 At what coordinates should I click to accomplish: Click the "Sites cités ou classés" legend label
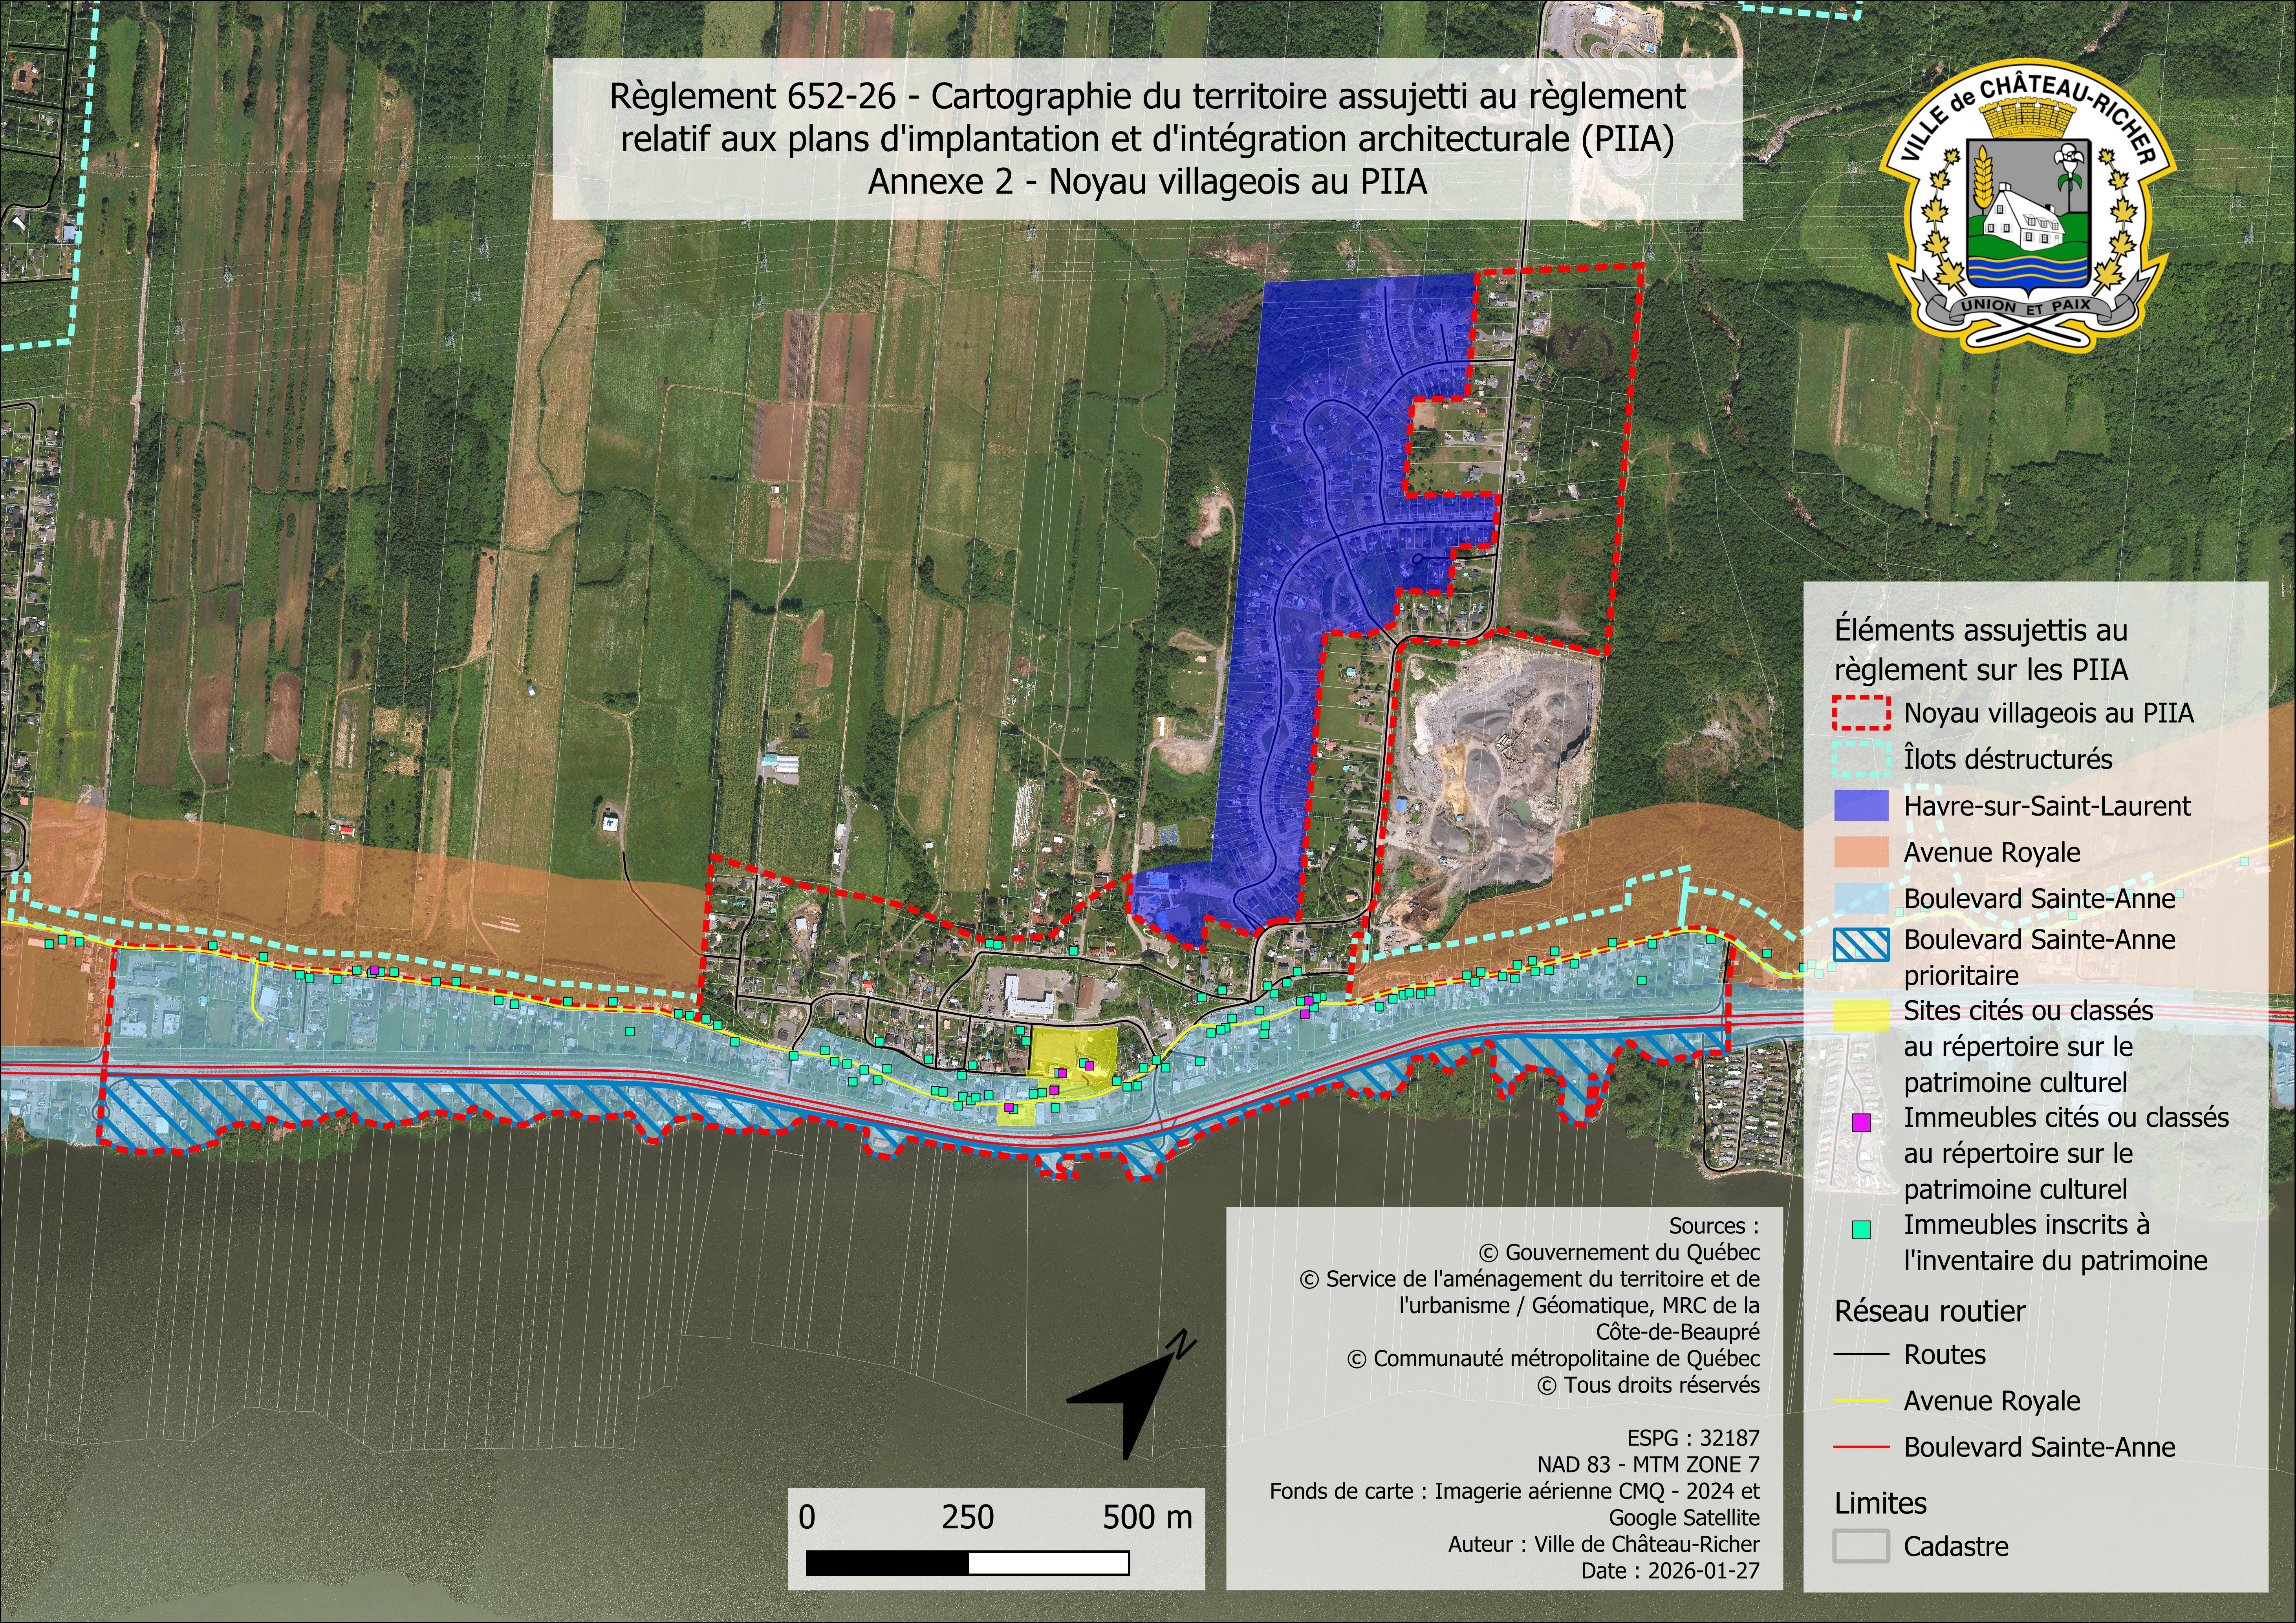pos(2029,1047)
